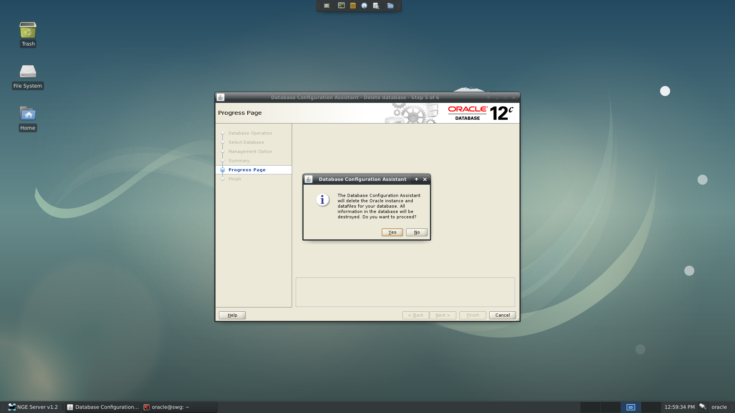Select the Finish wizard step
735x413 pixels.
click(x=235, y=179)
